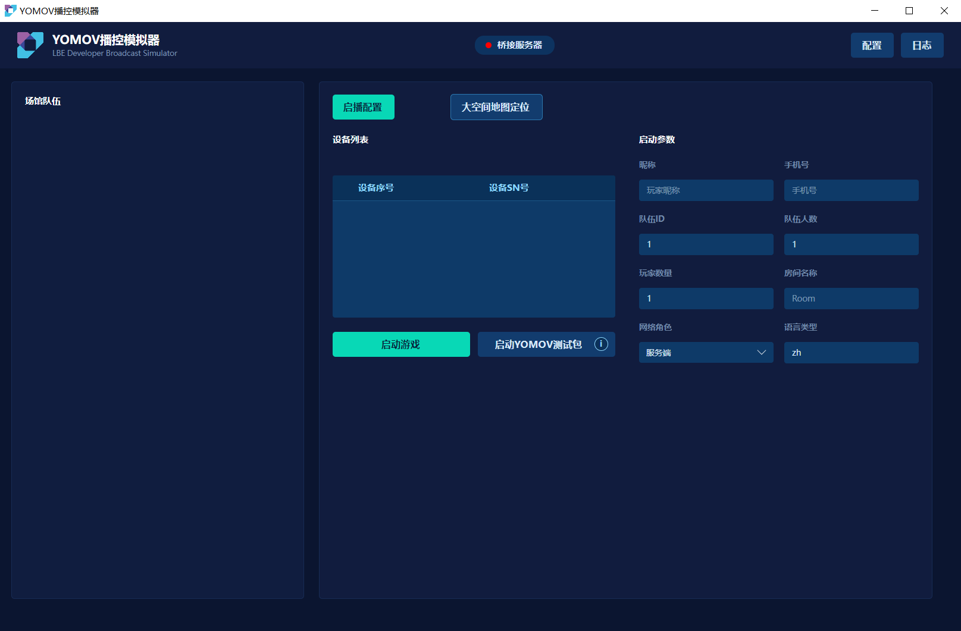
Task: Open the 网络角色 dropdown arrow
Action: tap(761, 353)
